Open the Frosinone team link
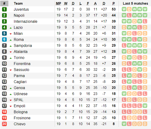 click(22, 118)
